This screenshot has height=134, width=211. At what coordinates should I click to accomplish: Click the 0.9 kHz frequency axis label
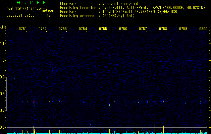click(x=2, y=77)
